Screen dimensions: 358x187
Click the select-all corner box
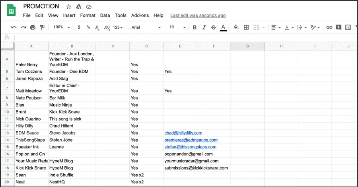(x=7, y=46)
